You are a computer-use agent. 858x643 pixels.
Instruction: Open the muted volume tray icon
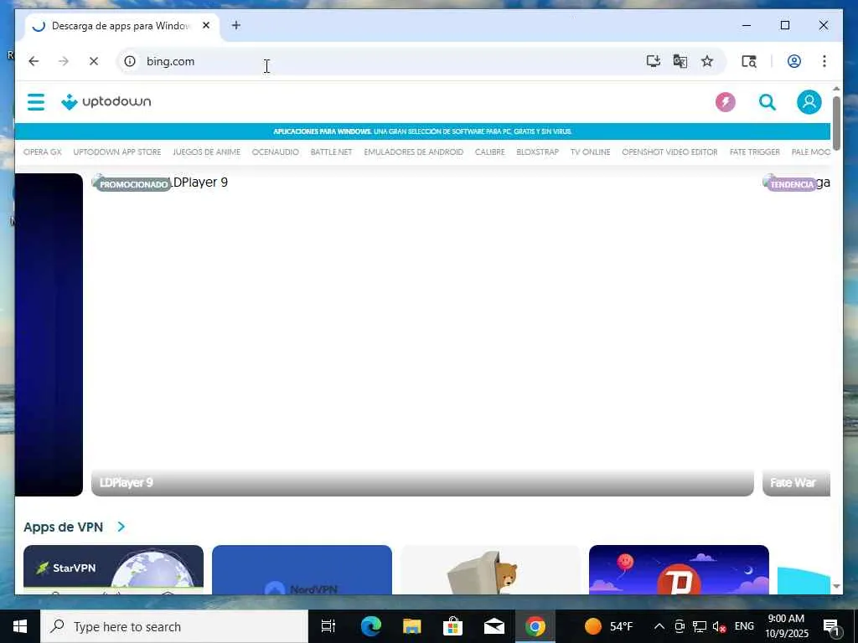tap(719, 626)
